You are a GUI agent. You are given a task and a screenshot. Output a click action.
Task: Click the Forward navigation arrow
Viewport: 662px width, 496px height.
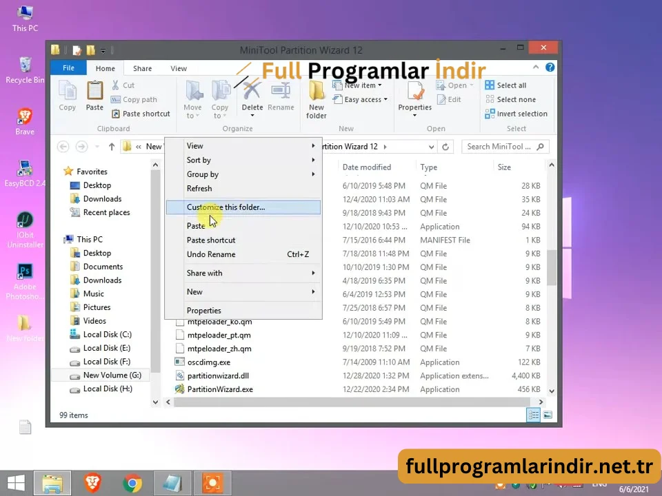tap(81, 147)
